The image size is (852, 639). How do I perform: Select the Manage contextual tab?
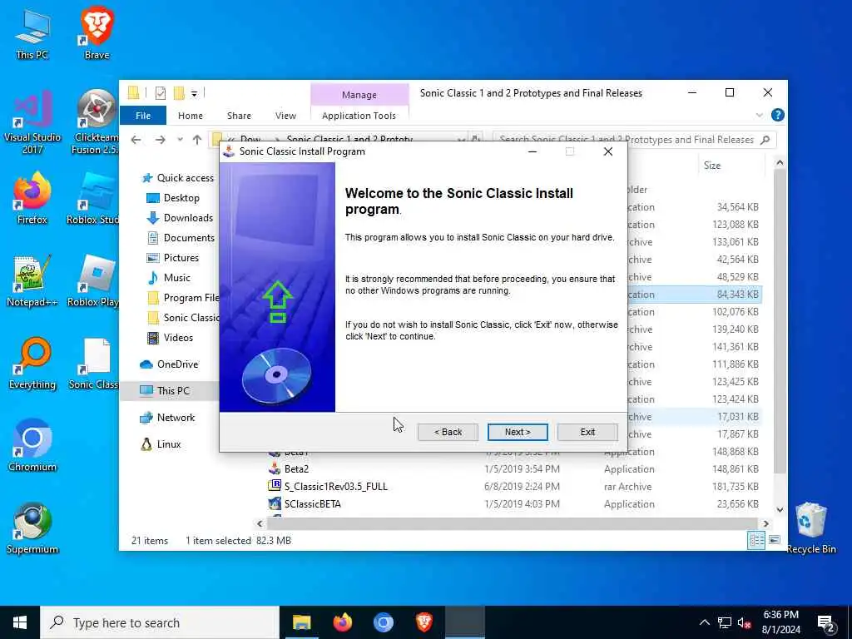pyautogui.click(x=359, y=95)
